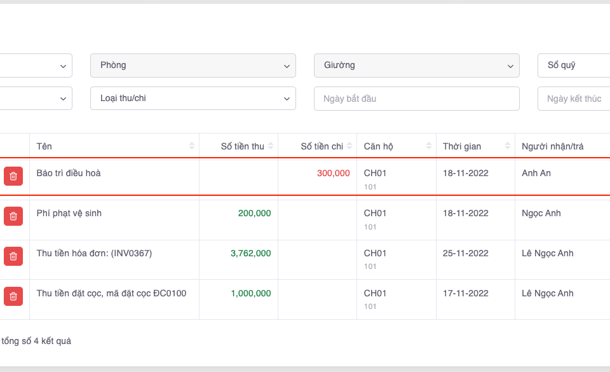The image size is (610, 372).
Task: Select the 300,000 expense amount cell
Action: tap(333, 173)
